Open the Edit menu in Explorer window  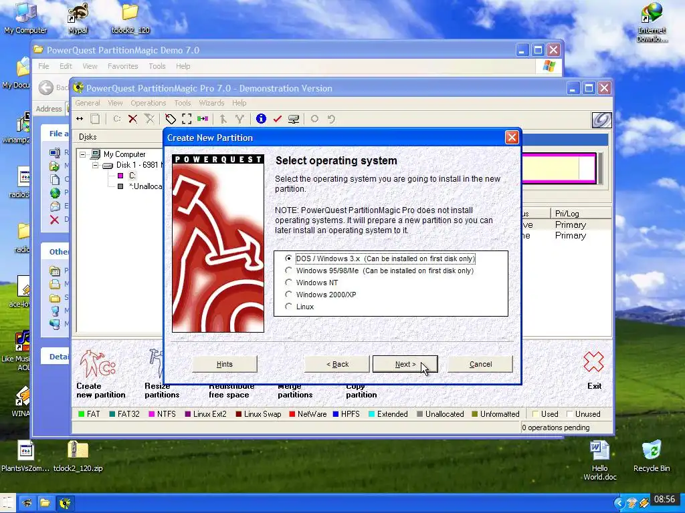point(66,66)
